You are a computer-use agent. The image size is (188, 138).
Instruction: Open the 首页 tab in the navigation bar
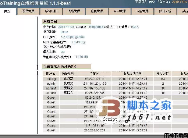coord(8,11)
